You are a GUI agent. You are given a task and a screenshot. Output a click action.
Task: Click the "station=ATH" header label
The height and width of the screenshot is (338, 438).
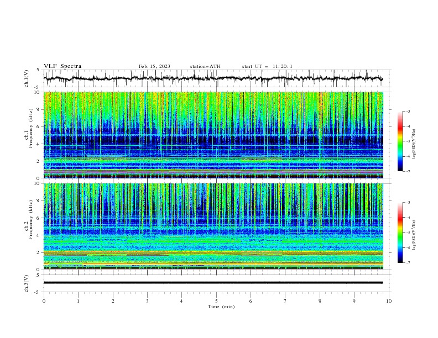(x=205, y=66)
